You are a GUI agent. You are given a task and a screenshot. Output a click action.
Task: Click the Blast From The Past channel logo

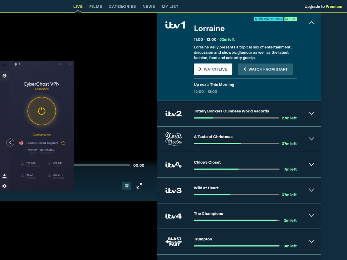tap(173, 241)
